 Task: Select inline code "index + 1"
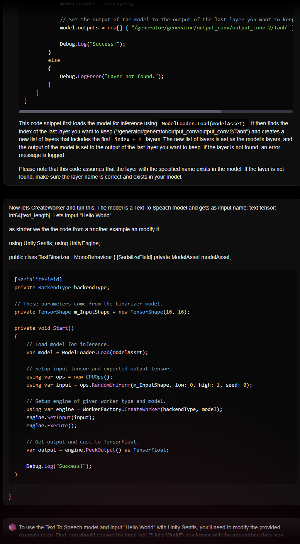tap(128, 139)
